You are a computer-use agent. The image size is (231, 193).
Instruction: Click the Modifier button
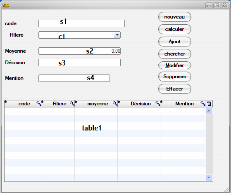point(174,65)
